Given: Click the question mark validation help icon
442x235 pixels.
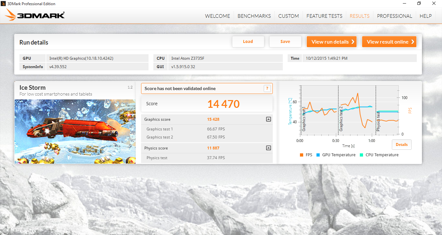Looking at the screenshot, I should (267, 88).
